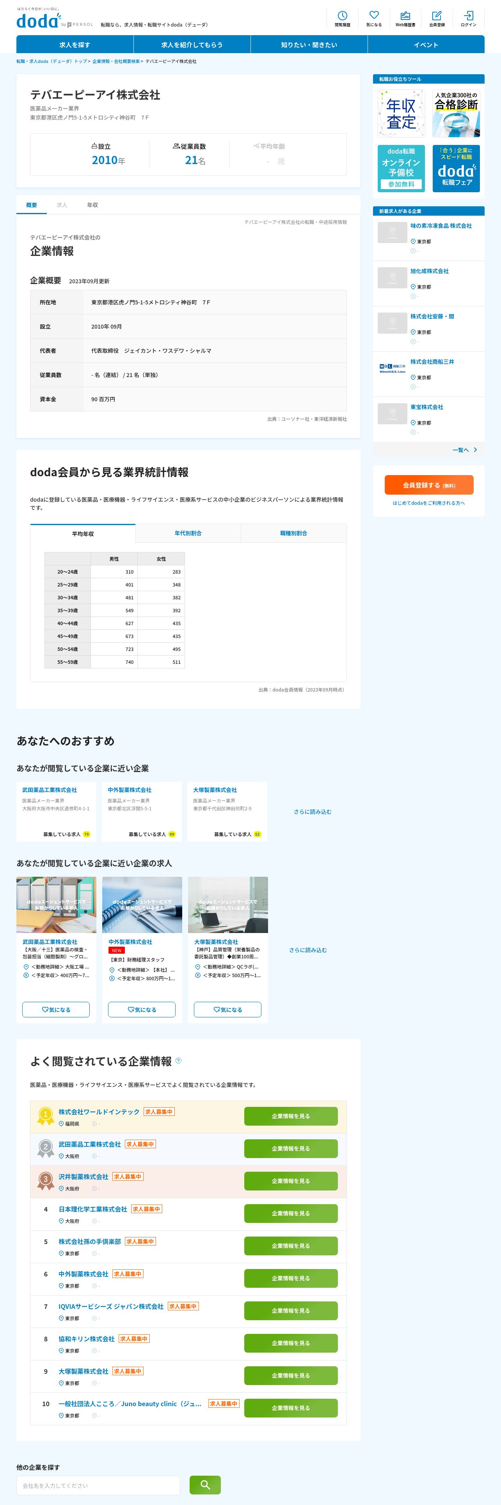Click 転職・求人doda トップ breadcrumb
Viewport: 501px width, 1505px height.
click(52, 61)
